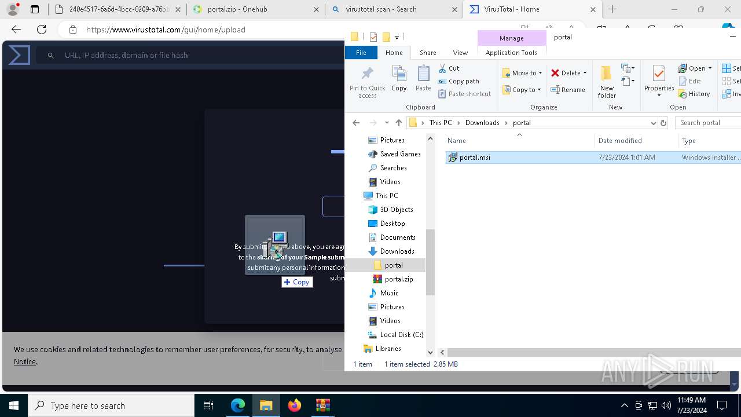Viewport: 741px width, 417px height.
Task: Select 3D Objects in navigation tree
Action: [x=396, y=210]
